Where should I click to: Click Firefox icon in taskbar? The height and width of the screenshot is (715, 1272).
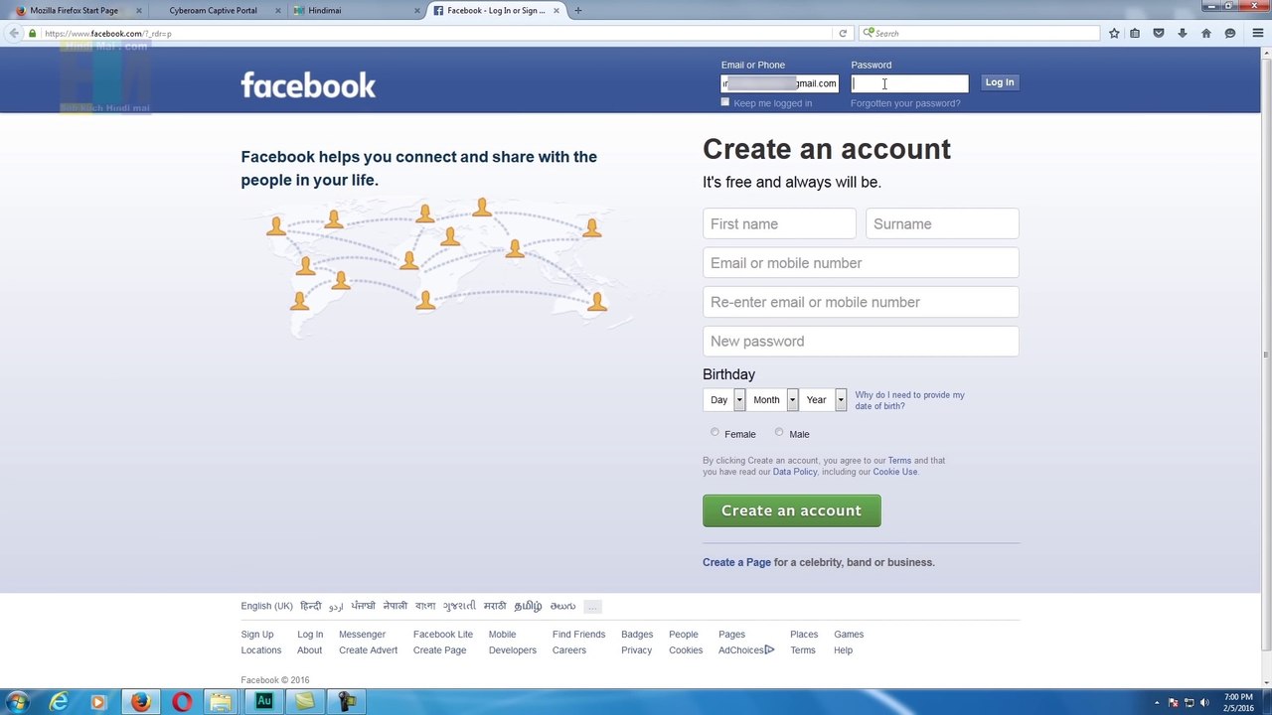(x=140, y=702)
